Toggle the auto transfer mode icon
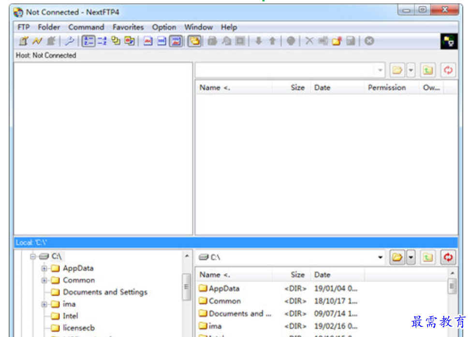 176,41
